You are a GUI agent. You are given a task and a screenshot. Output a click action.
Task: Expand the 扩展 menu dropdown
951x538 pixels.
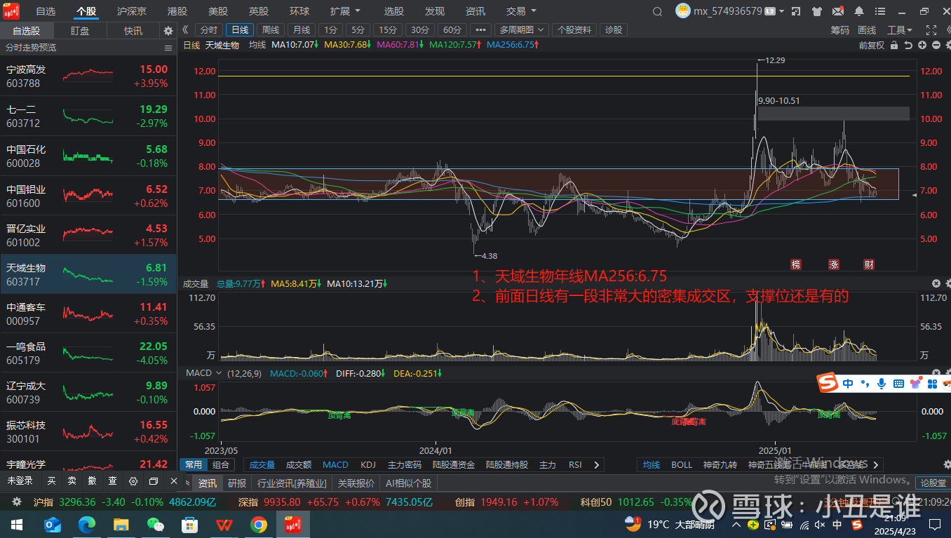(345, 11)
